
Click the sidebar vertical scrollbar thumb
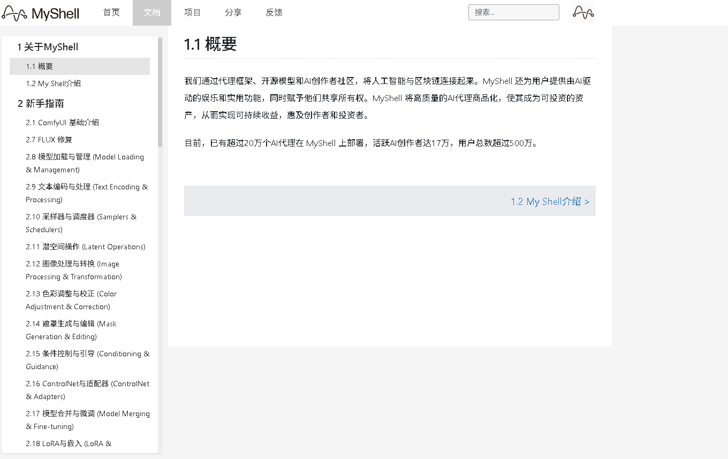coord(160,92)
